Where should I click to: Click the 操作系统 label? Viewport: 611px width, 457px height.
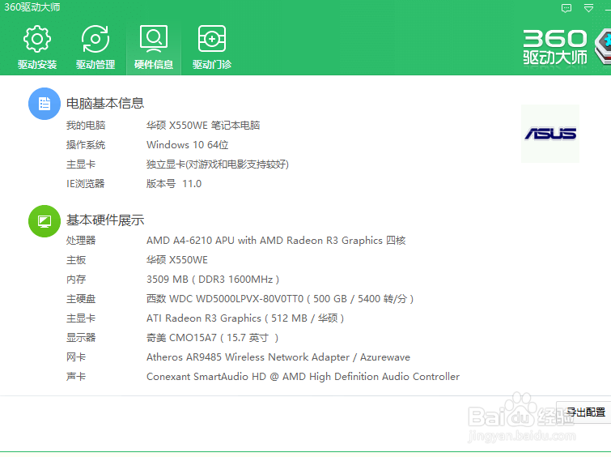point(86,145)
